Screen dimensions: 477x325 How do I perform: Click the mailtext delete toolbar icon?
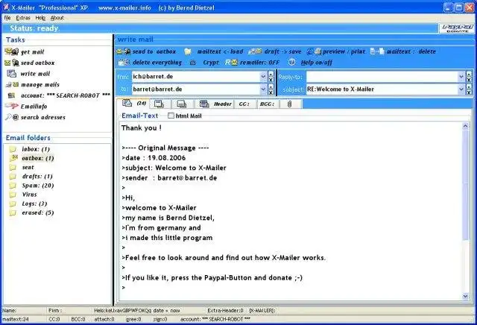pos(377,51)
